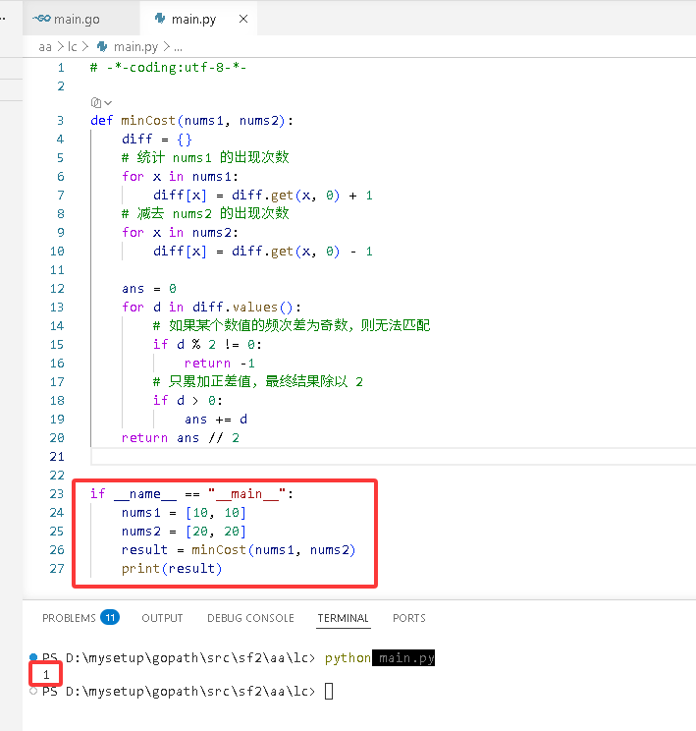The width and height of the screenshot is (696, 731).
Task: Place cursor at the terminal prompt input
Action: point(329,691)
